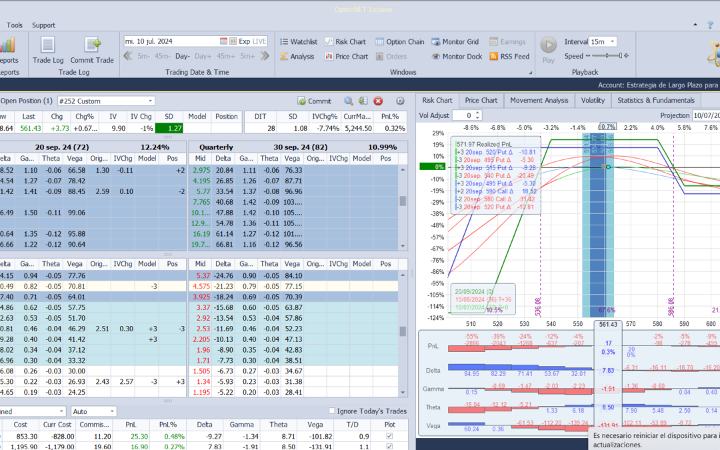Open the Support menu
The image size is (720, 450).
pyautogui.click(x=44, y=25)
